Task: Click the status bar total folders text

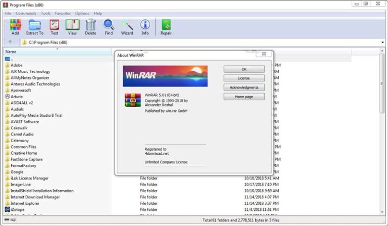Action: 241,220
